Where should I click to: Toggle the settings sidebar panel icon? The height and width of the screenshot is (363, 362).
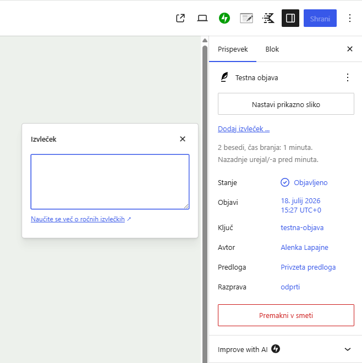coord(290,18)
